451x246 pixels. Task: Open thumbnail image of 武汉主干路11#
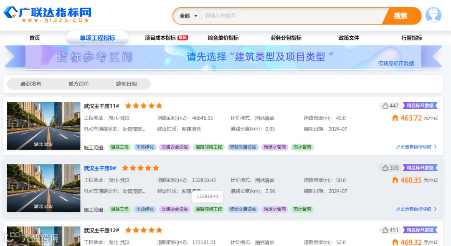point(44,126)
